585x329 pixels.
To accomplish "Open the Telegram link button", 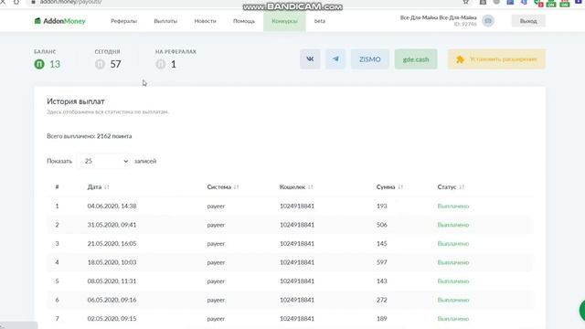I will [335, 58].
